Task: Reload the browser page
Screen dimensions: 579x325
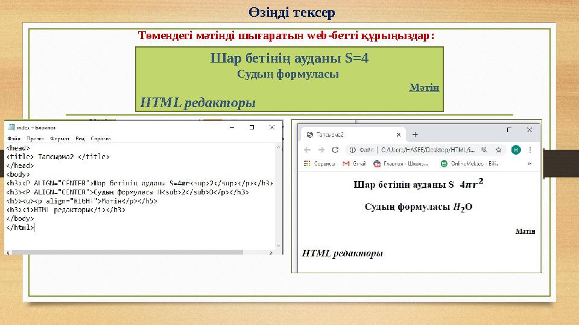Action: pyautogui.click(x=335, y=150)
